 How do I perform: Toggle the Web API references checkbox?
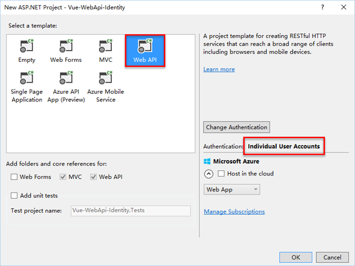[93, 177]
